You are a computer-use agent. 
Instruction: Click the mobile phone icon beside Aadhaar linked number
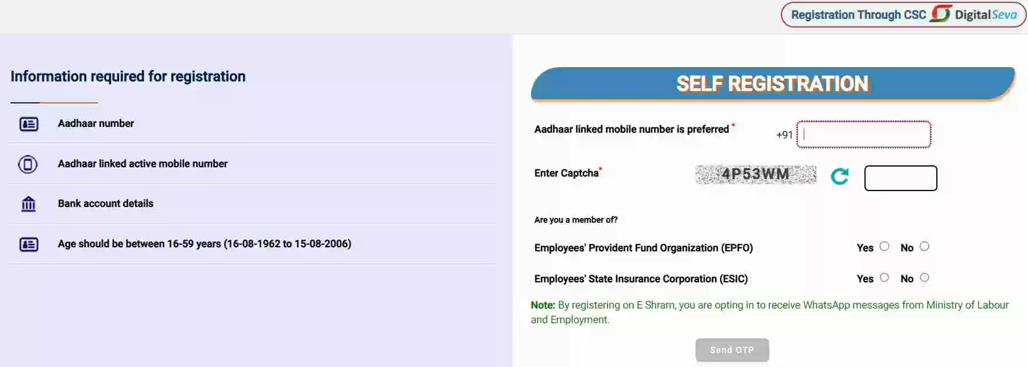click(28, 164)
